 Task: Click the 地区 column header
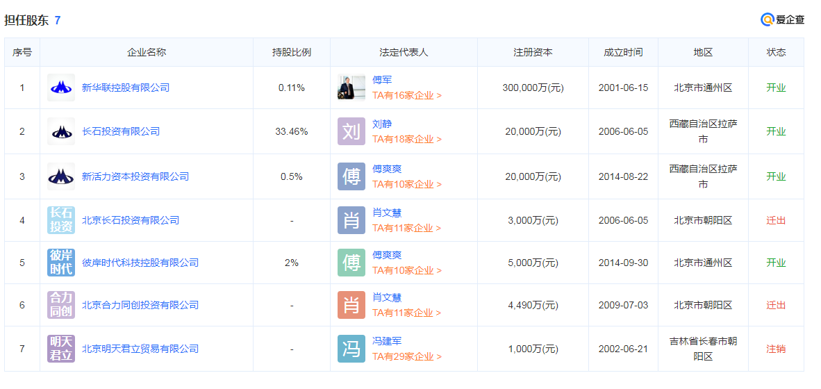[703, 52]
